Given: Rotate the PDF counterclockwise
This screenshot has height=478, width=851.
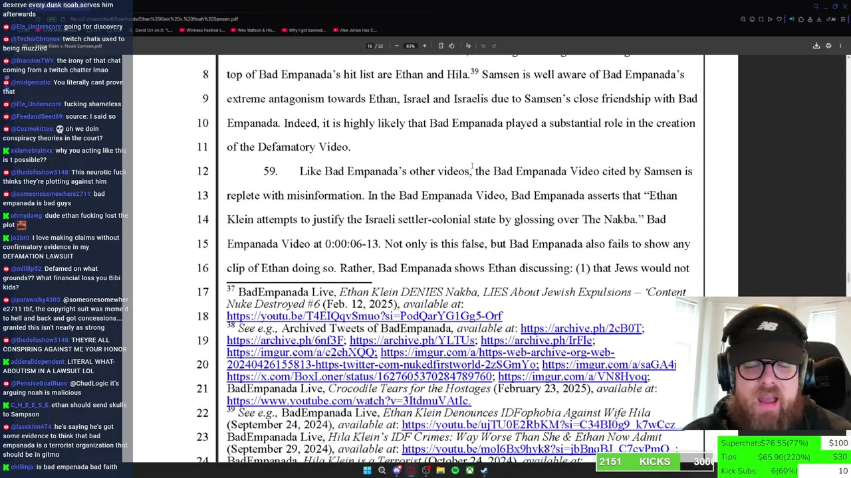Looking at the screenshot, I should click(451, 46).
